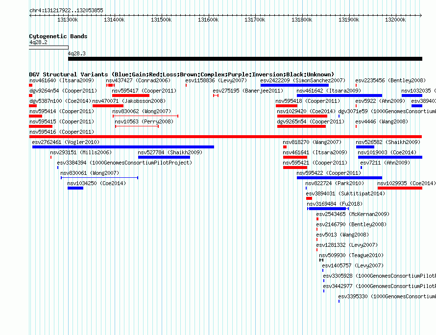This screenshot has height=335, width=436.
Task: Open the nsv1029935 (Coe2014) label
Action: [406, 183]
